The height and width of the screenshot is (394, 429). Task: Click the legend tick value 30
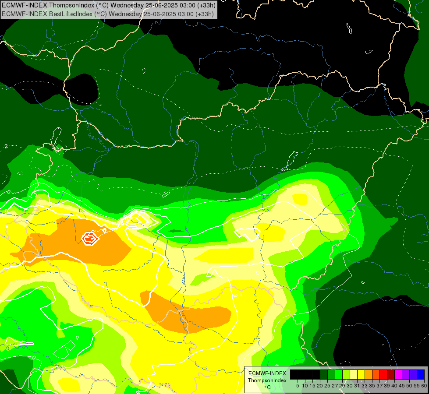(350, 386)
